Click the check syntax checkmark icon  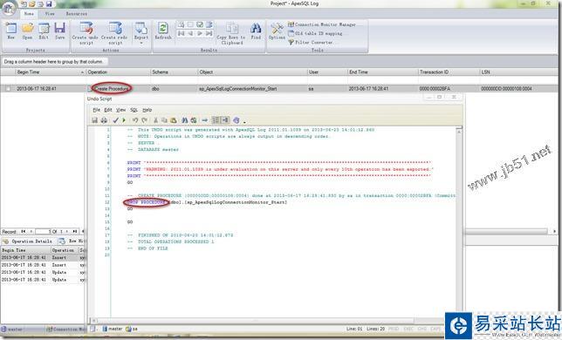click(115, 120)
